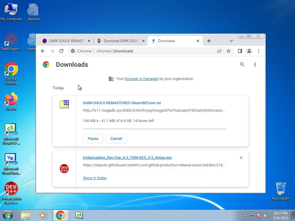Bookmark this tab with the star icon
This screenshot has width=295, height=221.
tap(228, 51)
